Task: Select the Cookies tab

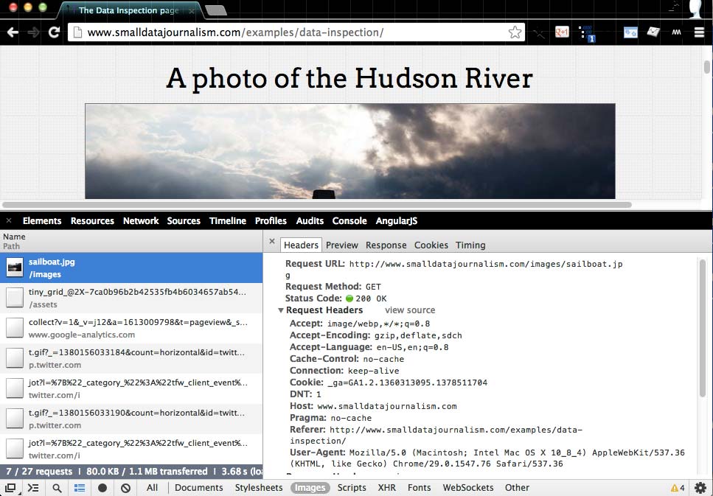Action: [431, 245]
